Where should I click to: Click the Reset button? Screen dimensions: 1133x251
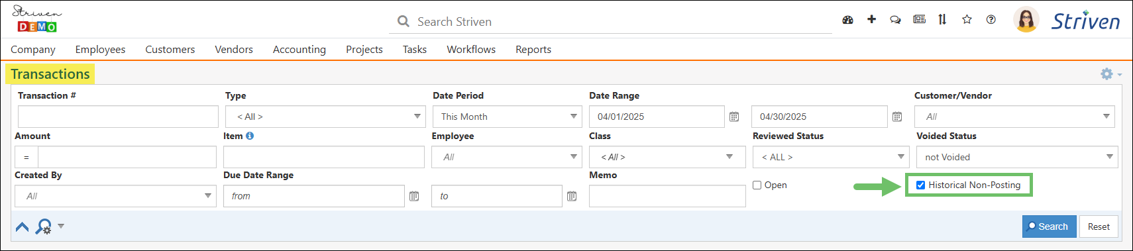1099,226
